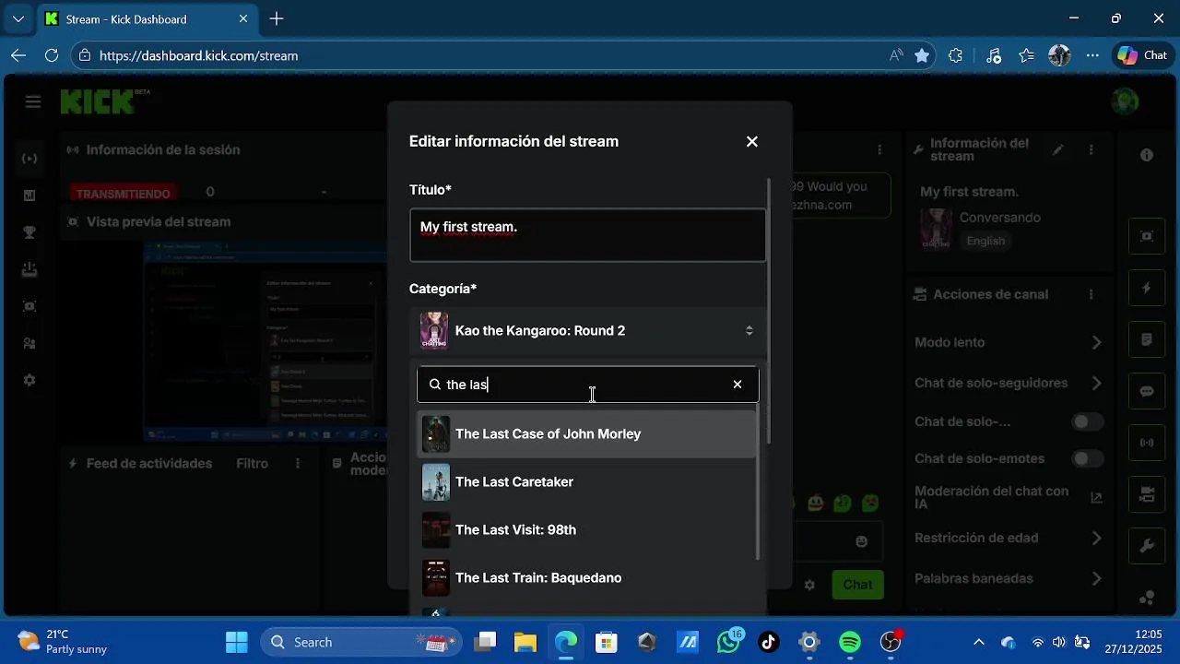
Task: Select The Last Caretaker category
Action: pyautogui.click(x=587, y=481)
